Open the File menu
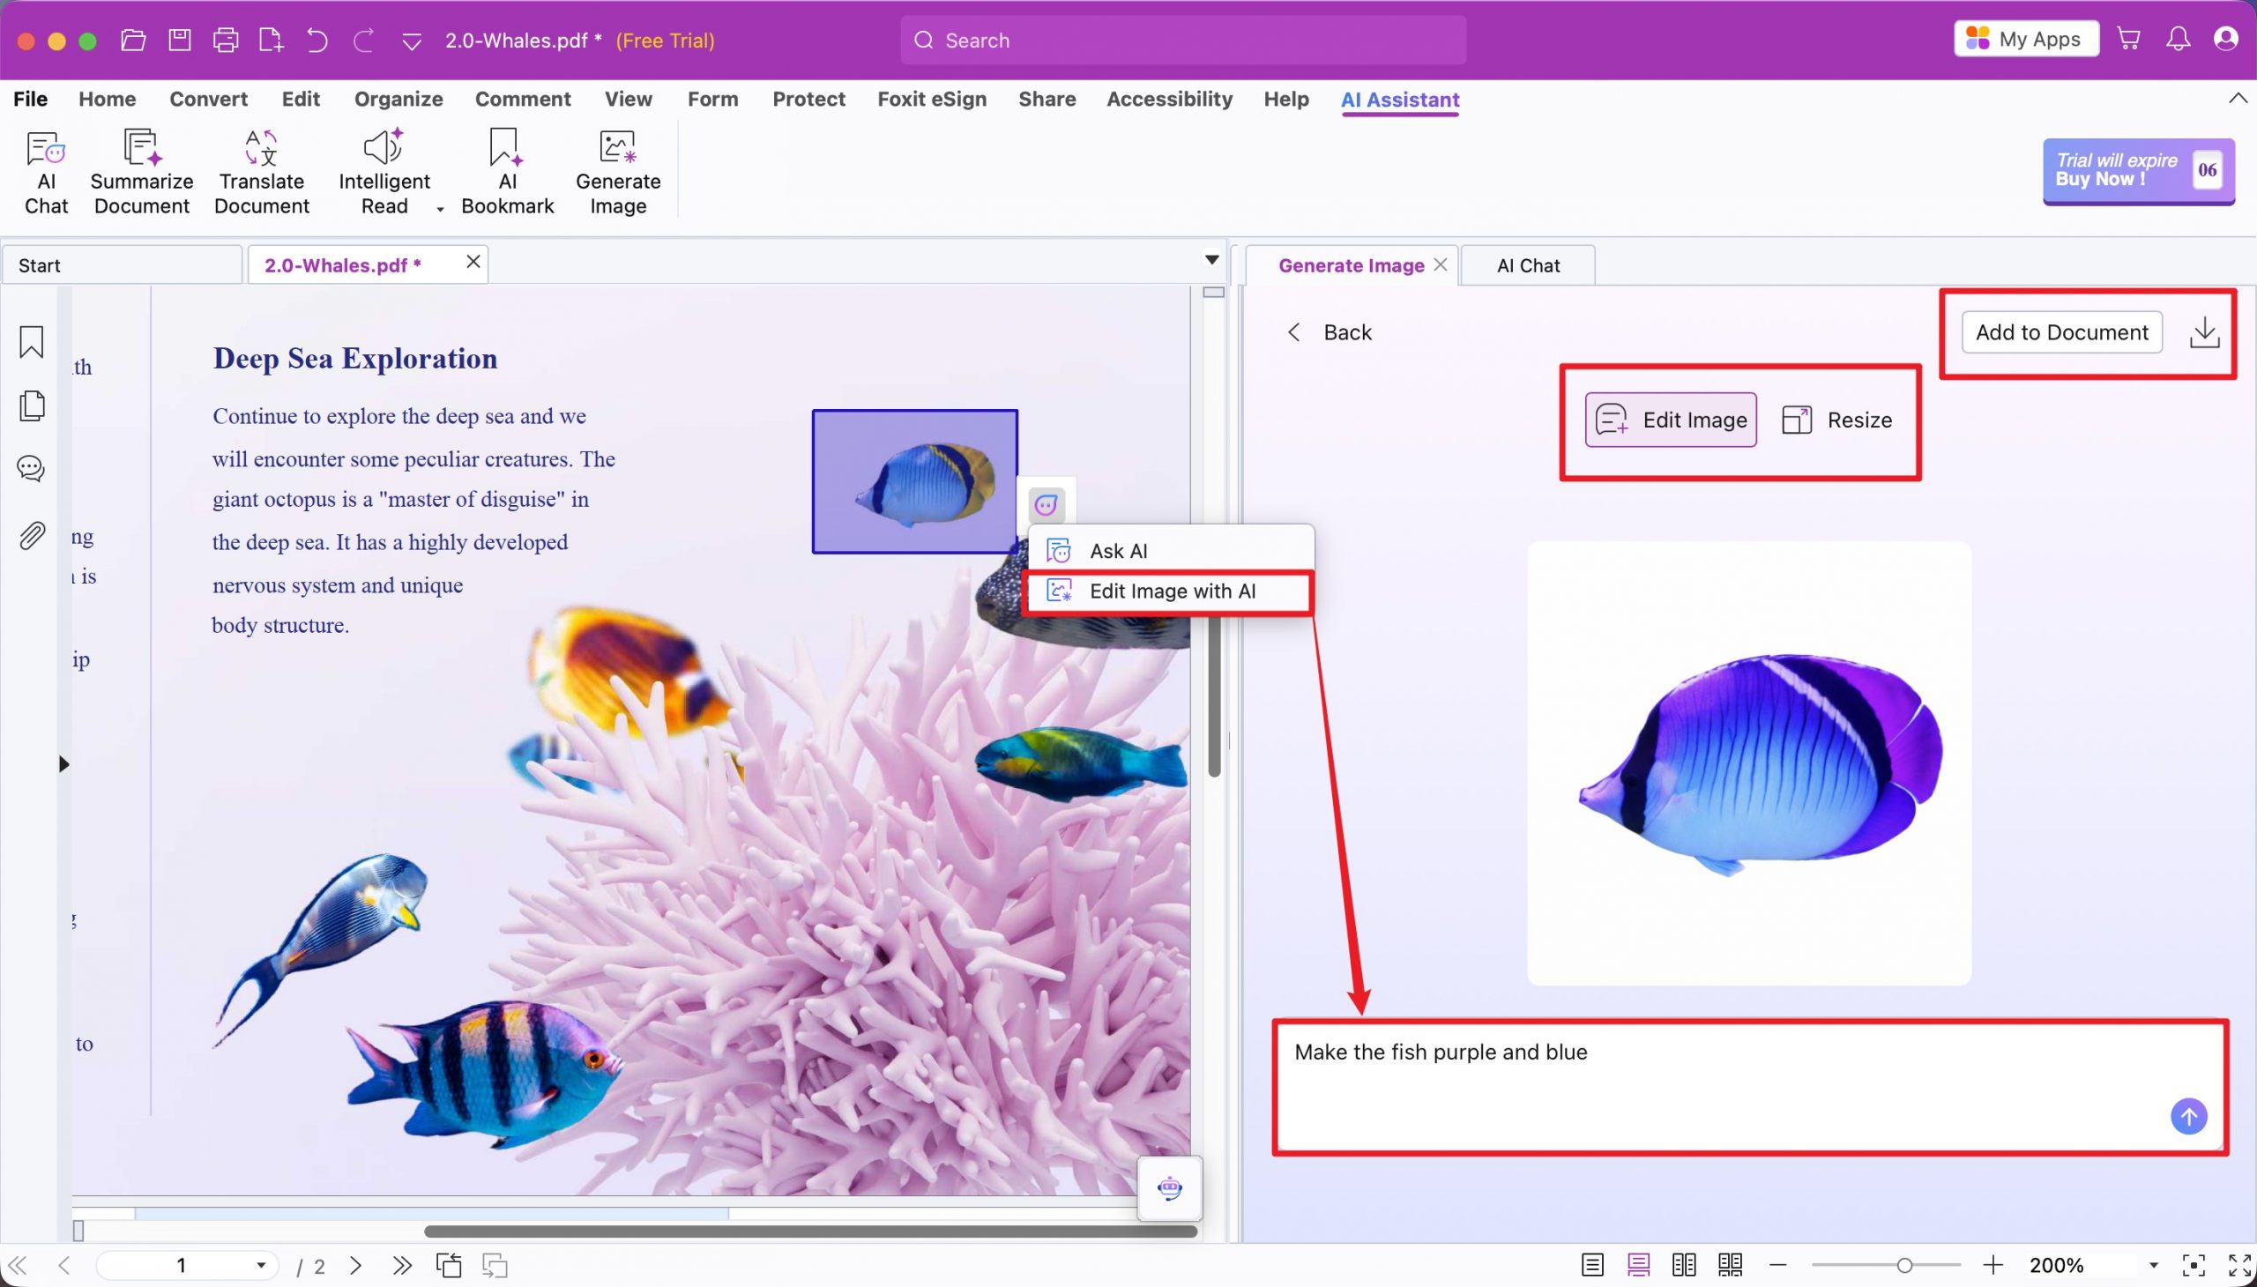2257x1287 pixels. click(30, 99)
